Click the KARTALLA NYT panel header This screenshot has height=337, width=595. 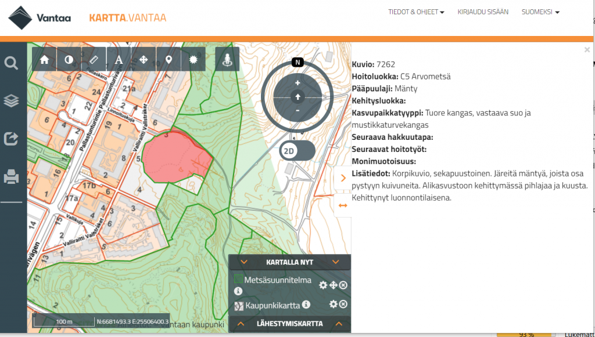pos(289,262)
